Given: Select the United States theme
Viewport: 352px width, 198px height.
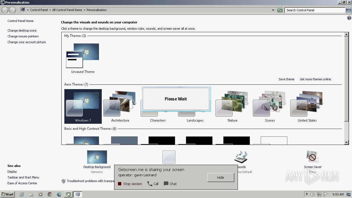Looking at the screenshot, I should (307, 106).
